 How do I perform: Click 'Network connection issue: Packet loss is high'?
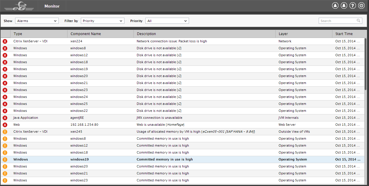click(x=172, y=41)
